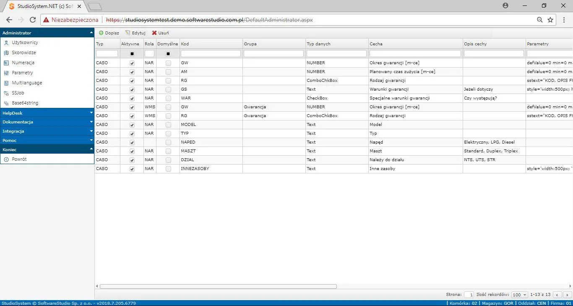Click horizontal scrollbar thumb of table
This screenshot has height=306, width=573.
pos(218,286)
